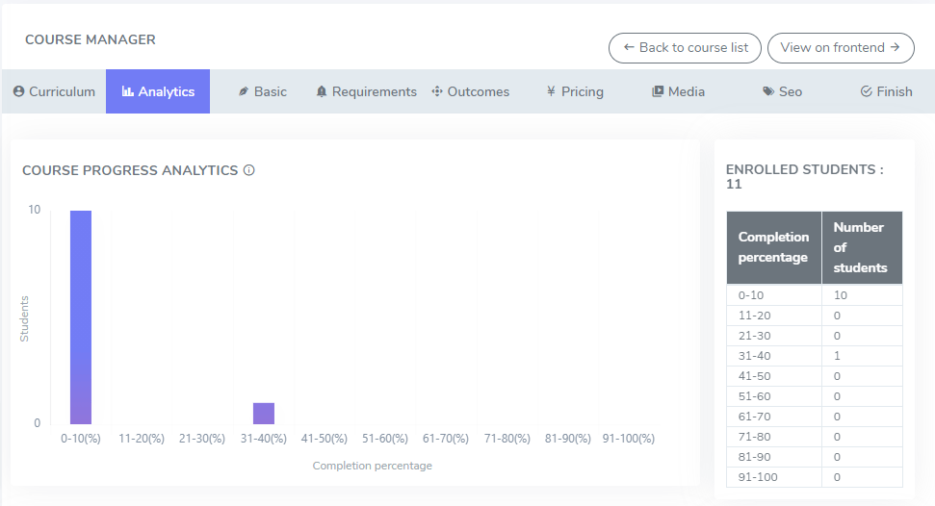Click the Finish checkmark circle icon
935x506 pixels.
coord(866,91)
